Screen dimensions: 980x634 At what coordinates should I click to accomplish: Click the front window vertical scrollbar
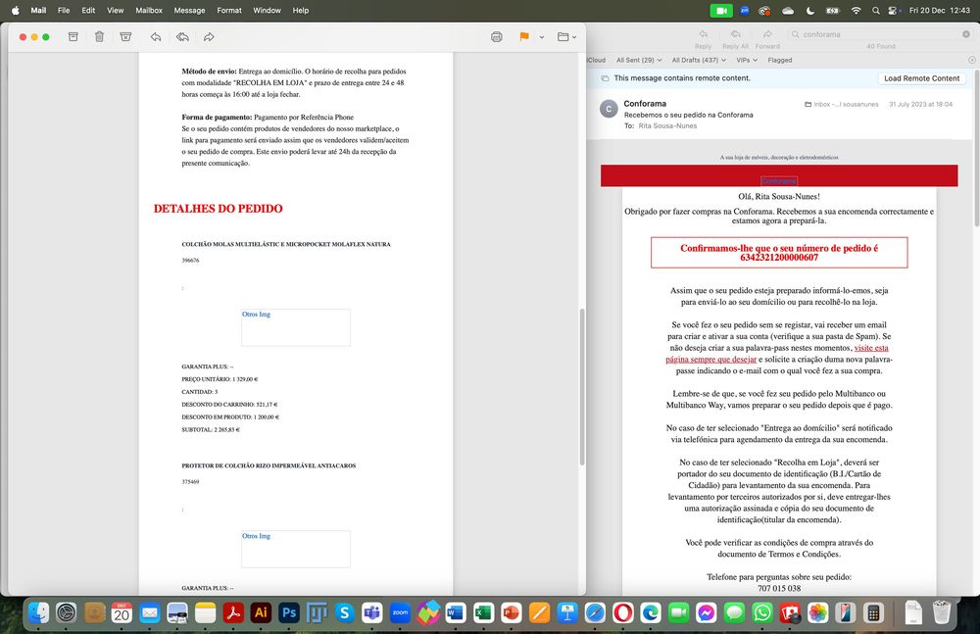tap(582, 386)
